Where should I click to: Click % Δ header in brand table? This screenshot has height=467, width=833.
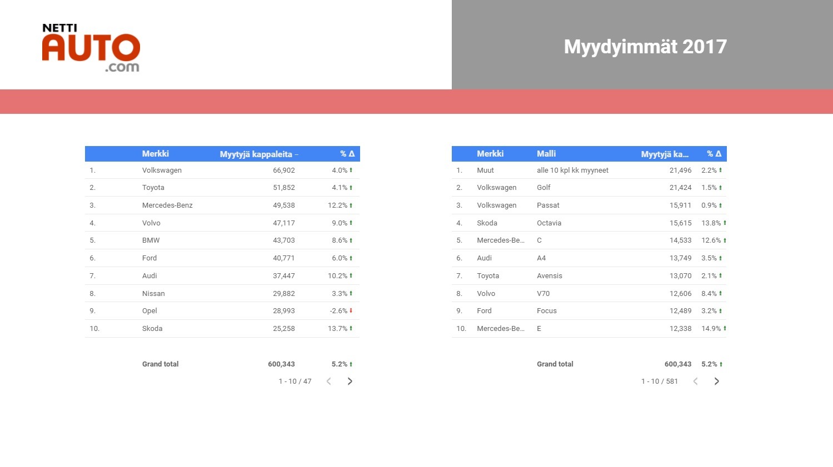pos(347,154)
